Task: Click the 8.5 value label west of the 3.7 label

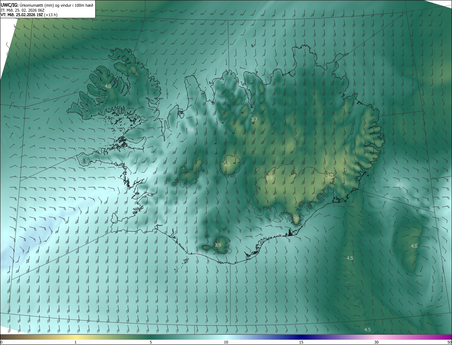Action: (x=191, y=129)
